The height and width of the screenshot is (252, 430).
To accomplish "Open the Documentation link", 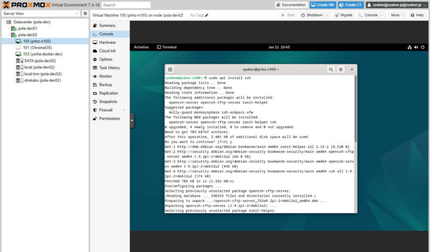I will tap(291, 5).
